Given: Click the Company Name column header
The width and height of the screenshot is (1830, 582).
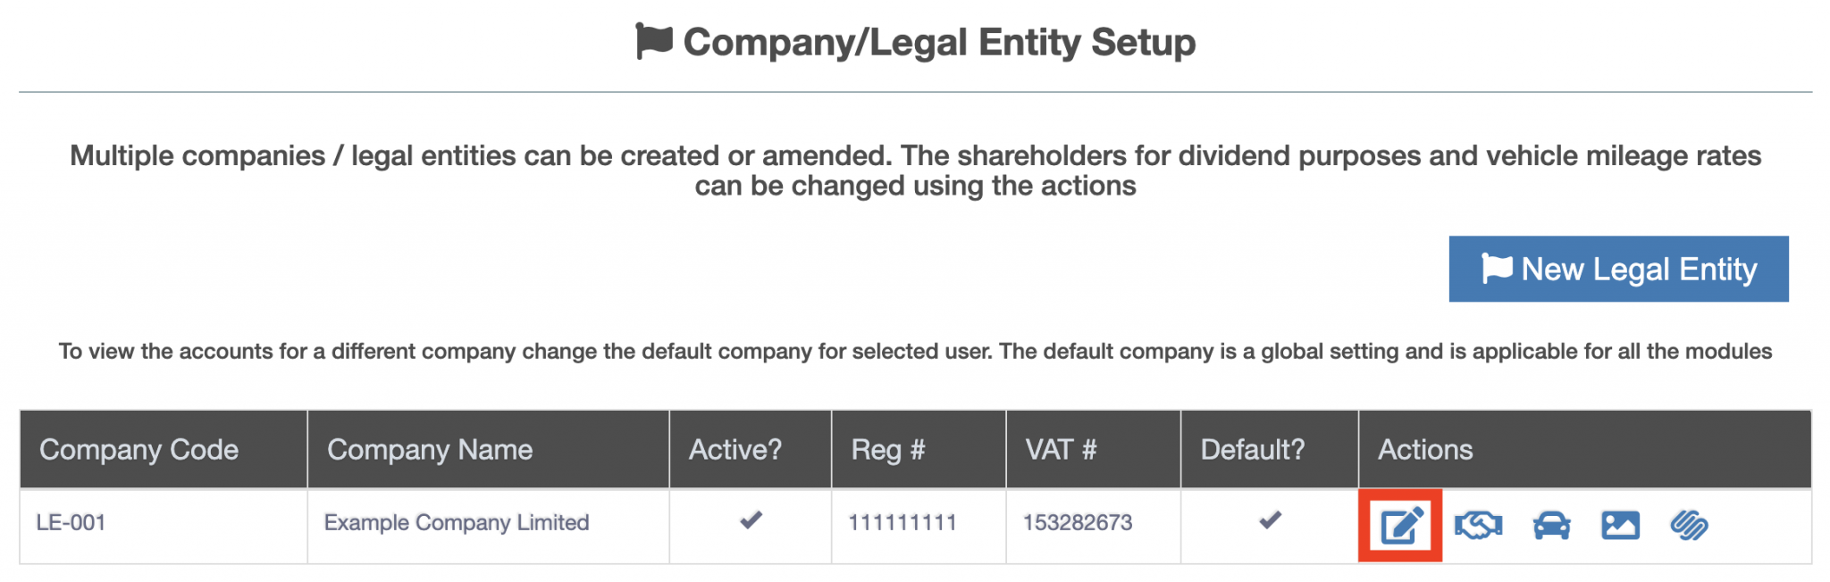Looking at the screenshot, I should click(430, 450).
